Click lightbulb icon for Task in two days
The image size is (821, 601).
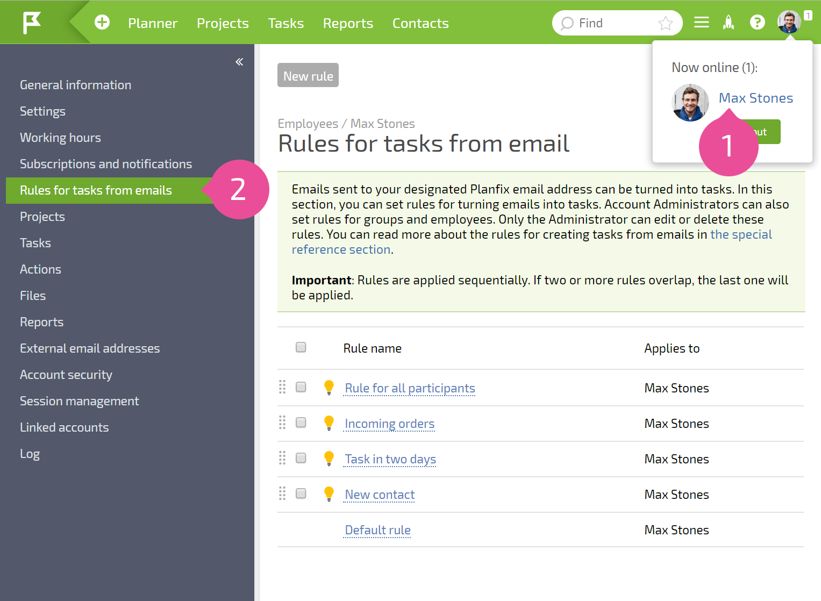click(329, 459)
